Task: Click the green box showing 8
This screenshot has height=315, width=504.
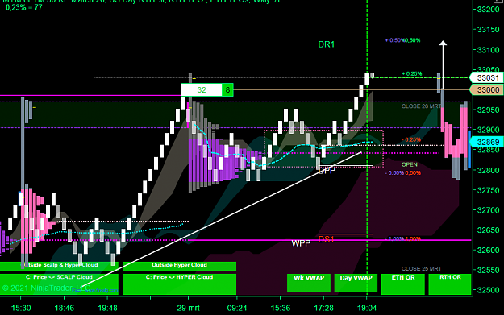Action: click(x=227, y=90)
